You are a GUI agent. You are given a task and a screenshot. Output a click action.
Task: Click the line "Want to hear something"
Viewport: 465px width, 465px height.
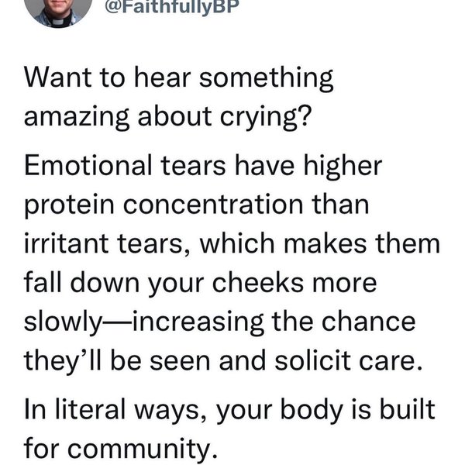(179, 78)
